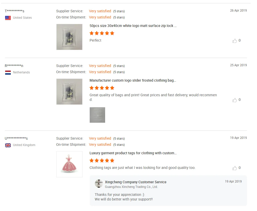Click reviewer name T**********s

coord(15,11)
